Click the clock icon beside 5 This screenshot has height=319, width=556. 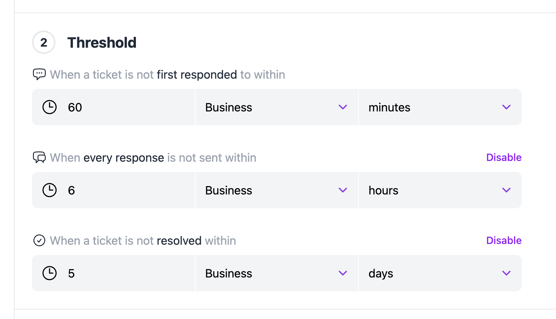point(50,273)
